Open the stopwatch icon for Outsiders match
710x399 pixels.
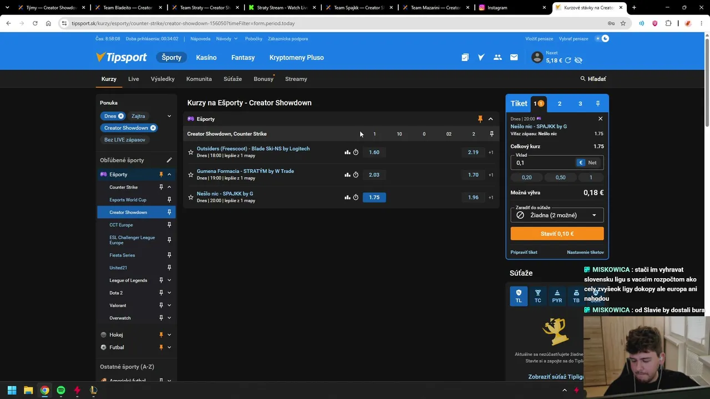tap(356, 152)
